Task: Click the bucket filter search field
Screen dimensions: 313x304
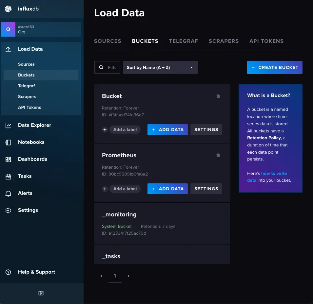Action: click(107, 67)
